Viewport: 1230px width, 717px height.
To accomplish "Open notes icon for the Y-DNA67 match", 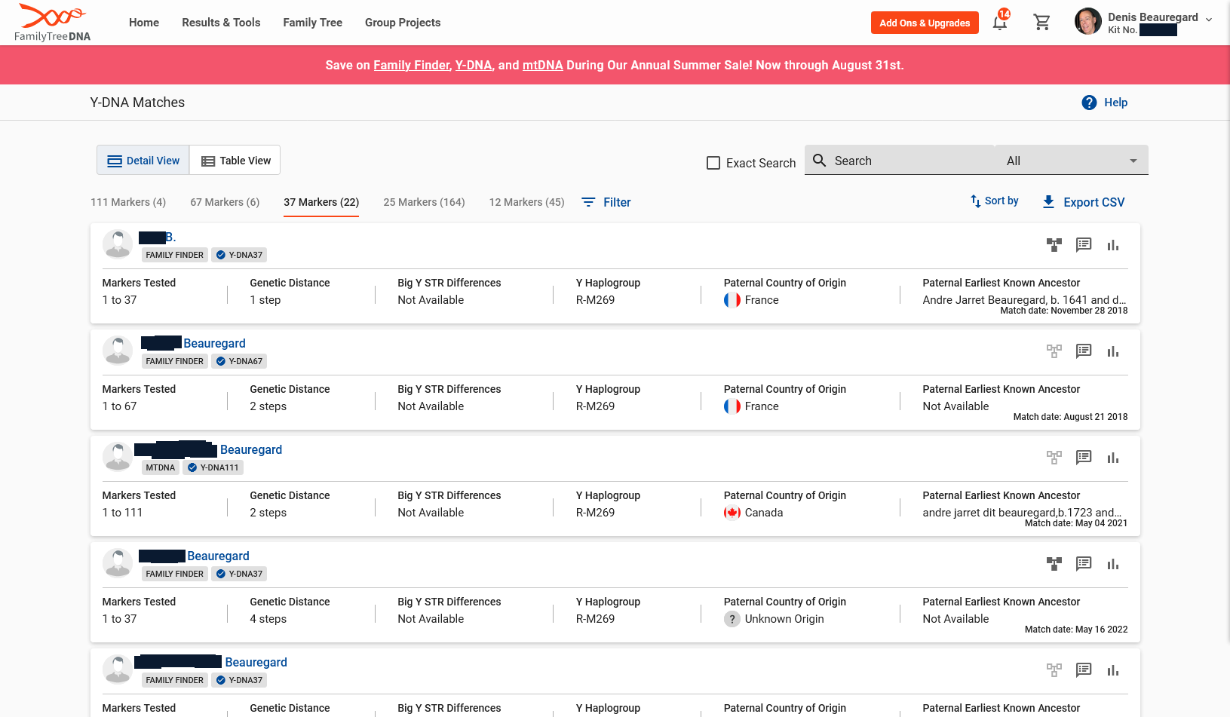I will point(1084,351).
